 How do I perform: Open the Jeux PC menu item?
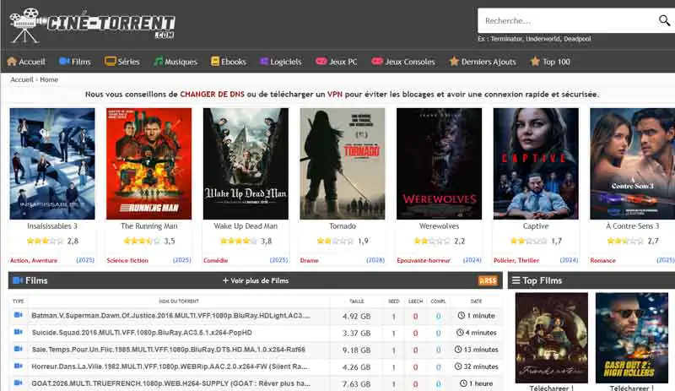coord(337,62)
